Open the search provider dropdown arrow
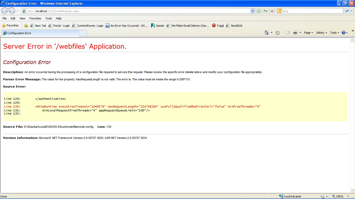 [x=352, y=11]
